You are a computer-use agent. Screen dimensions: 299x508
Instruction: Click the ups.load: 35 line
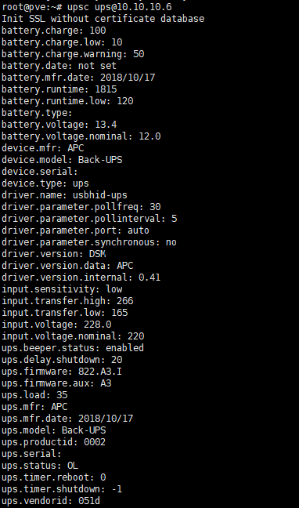coord(34,395)
